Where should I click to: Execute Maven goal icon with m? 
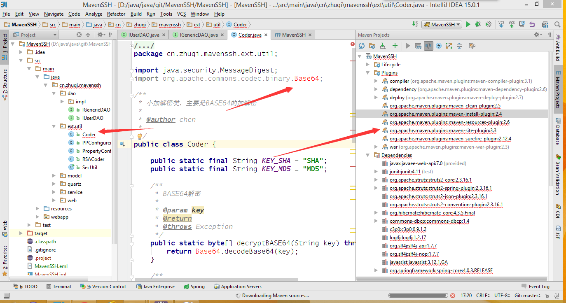(x=418, y=46)
